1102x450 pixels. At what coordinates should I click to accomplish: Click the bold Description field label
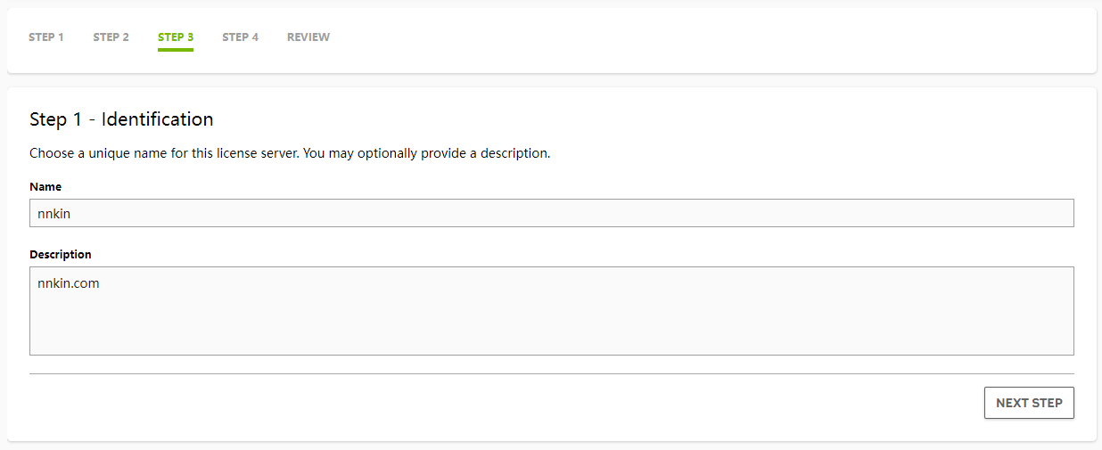(61, 255)
